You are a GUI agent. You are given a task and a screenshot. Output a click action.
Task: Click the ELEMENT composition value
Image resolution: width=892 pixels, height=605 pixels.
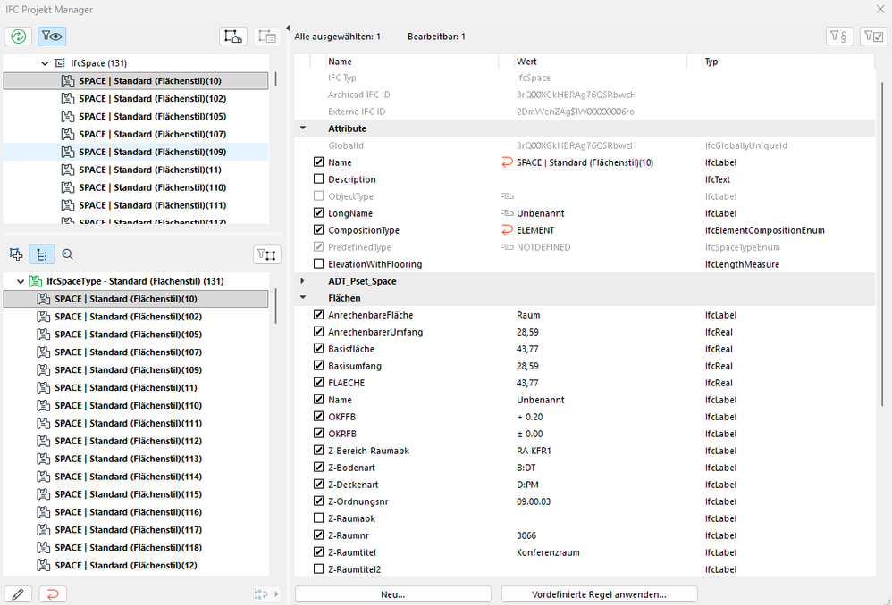click(x=535, y=230)
